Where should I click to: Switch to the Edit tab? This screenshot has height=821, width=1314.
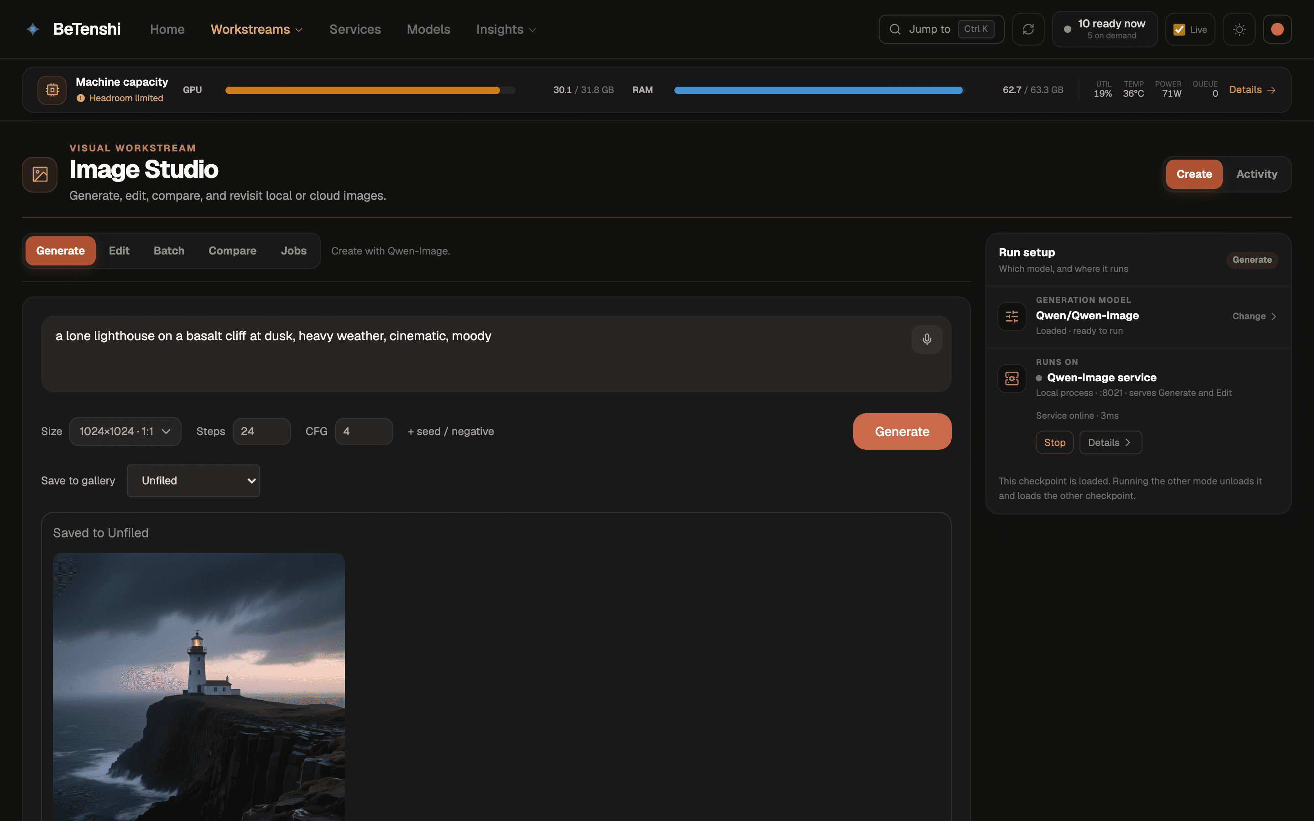(x=119, y=251)
